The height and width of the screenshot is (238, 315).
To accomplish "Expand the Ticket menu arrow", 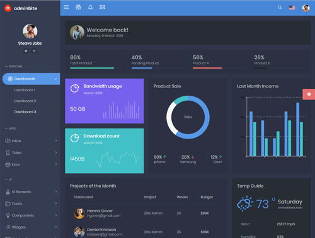I will (56, 152).
